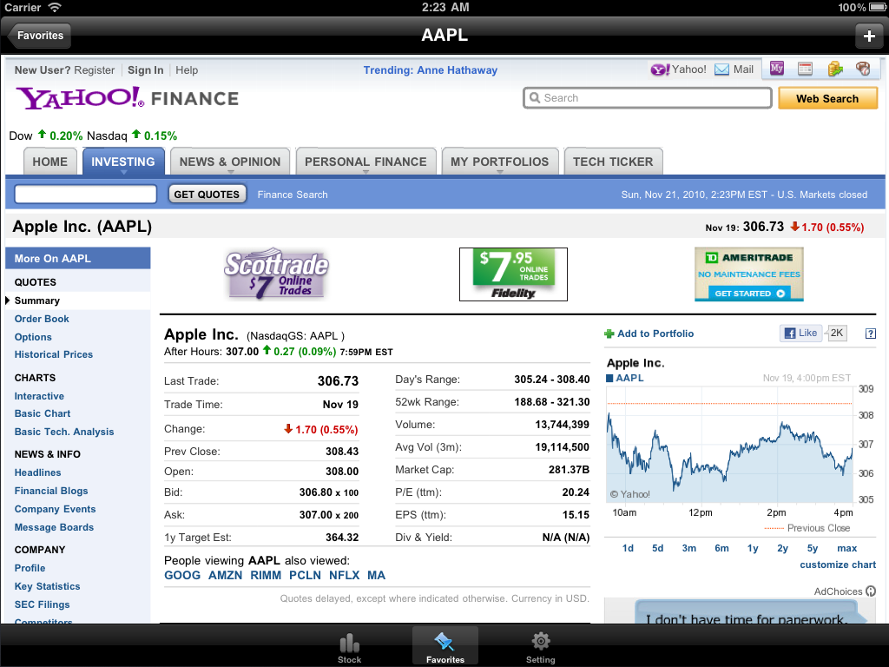889x667 pixels.
Task: Click the AAPL intraday chart
Action: pos(729,445)
